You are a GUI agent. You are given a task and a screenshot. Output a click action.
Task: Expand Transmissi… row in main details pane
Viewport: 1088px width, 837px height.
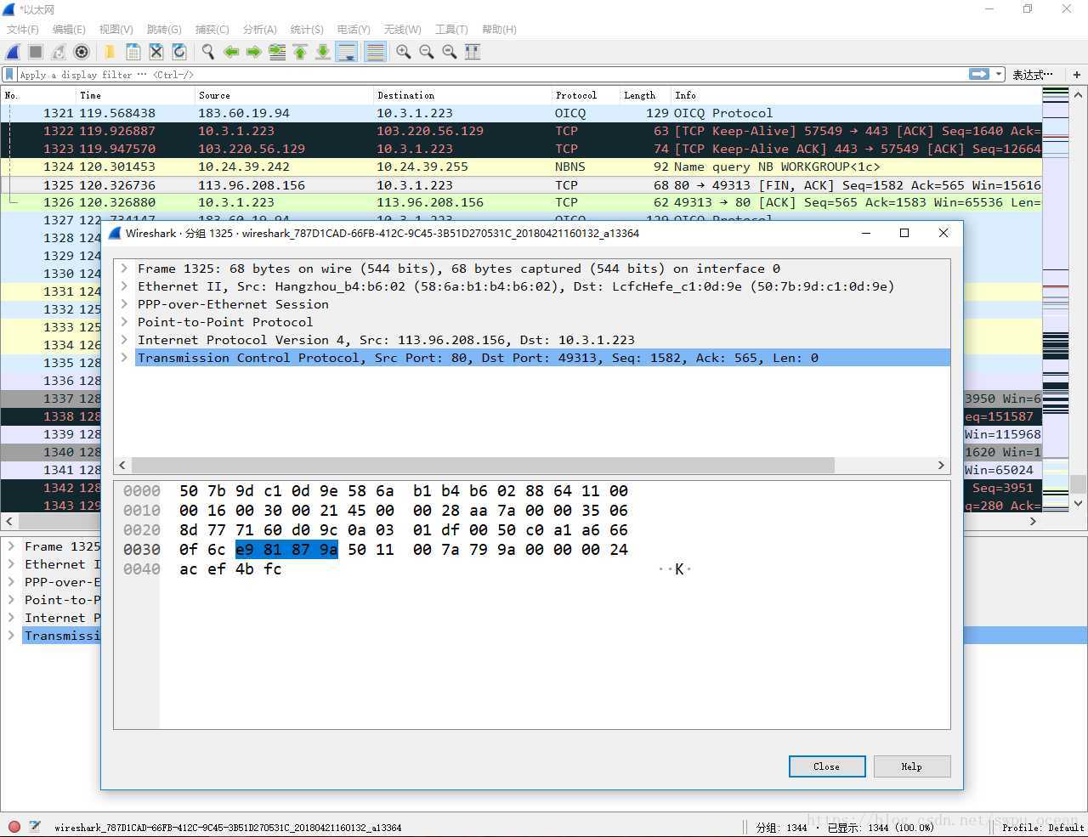coord(11,636)
